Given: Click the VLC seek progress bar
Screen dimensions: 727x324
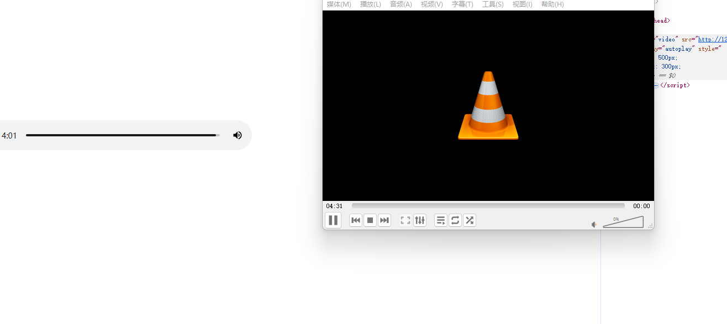Looking at the screenshot, I should [488, 206].
